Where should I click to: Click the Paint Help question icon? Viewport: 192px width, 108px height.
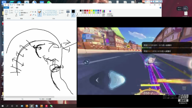point(160,8)
